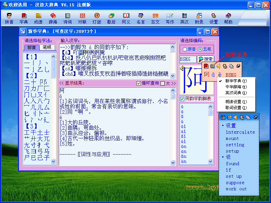
Task: Open the 英汉 English-Chinese dictionary
Action: pos(184,18)
